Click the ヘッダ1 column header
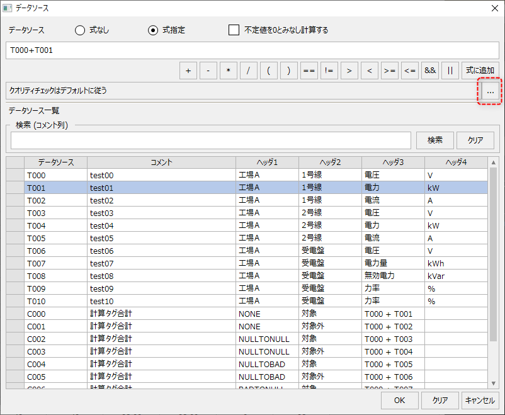The image size is (505, 415). [x=267, y=162]
